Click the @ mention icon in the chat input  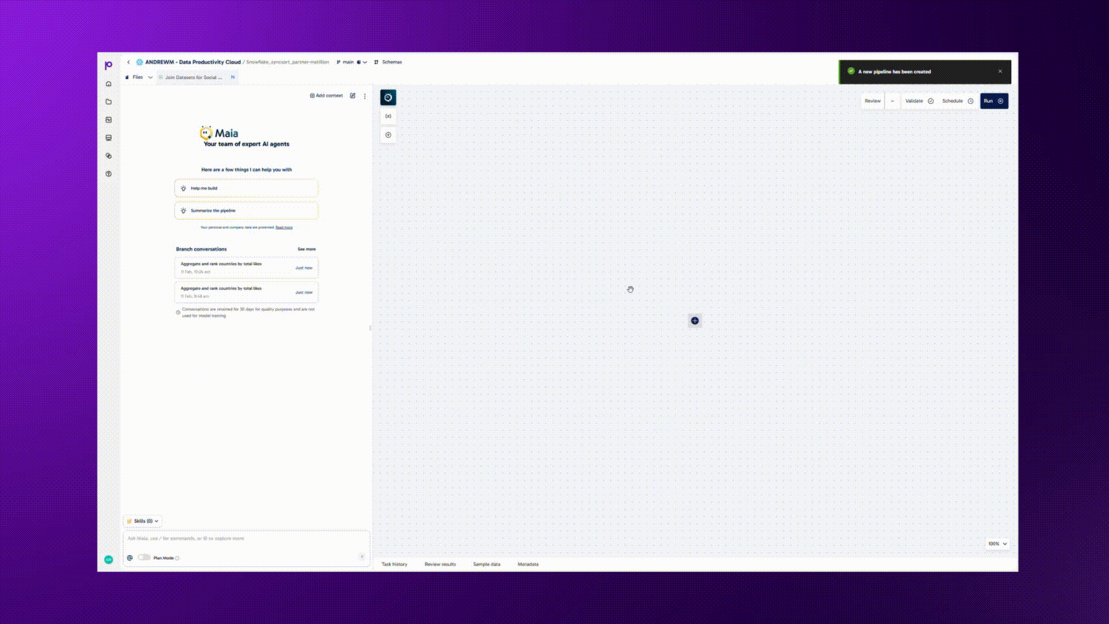click(x=131, y=556)
